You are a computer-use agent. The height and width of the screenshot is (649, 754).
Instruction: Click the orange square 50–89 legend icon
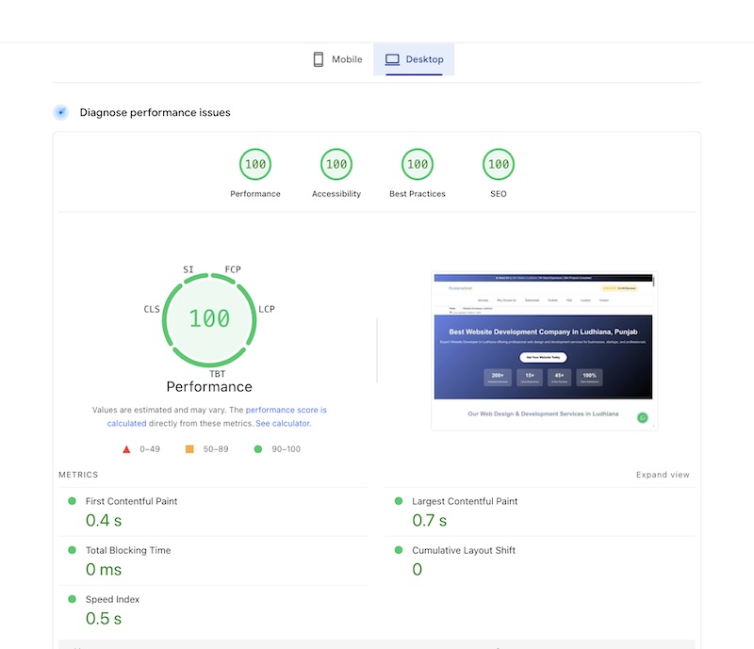189,449
